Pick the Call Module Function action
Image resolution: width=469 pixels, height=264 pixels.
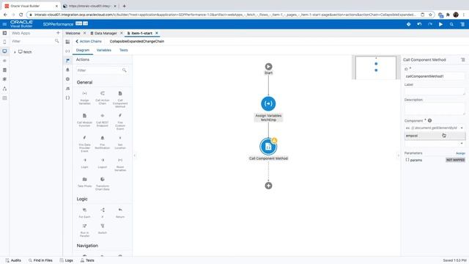[x=85, y=120]
